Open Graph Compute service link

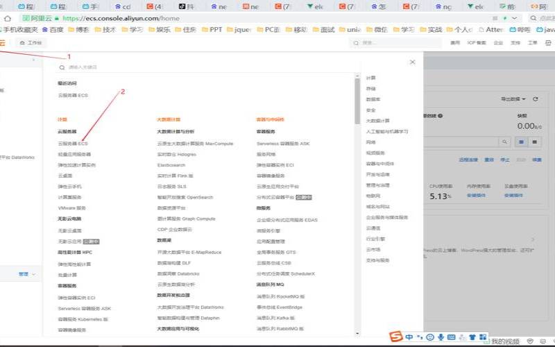(186, 219)
